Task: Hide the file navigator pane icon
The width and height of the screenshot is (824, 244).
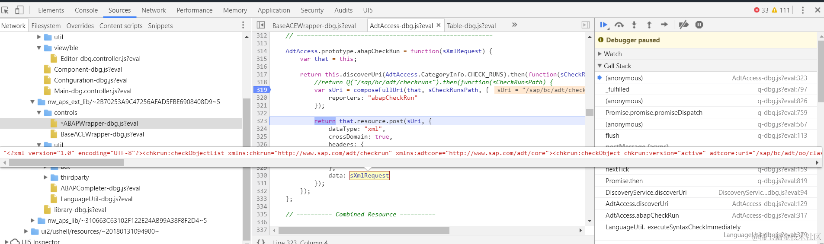Action: [261, 25]
